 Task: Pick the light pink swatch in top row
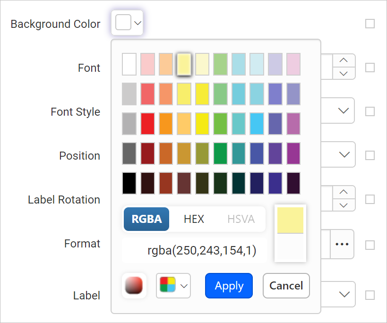147,64
